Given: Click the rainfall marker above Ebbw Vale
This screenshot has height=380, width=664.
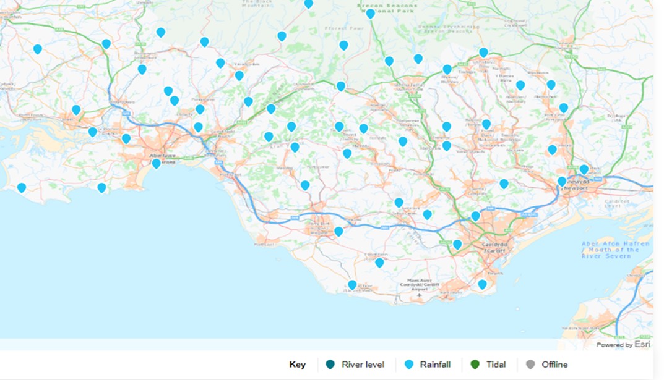Looking at the screenshot, I should (483, 53).
